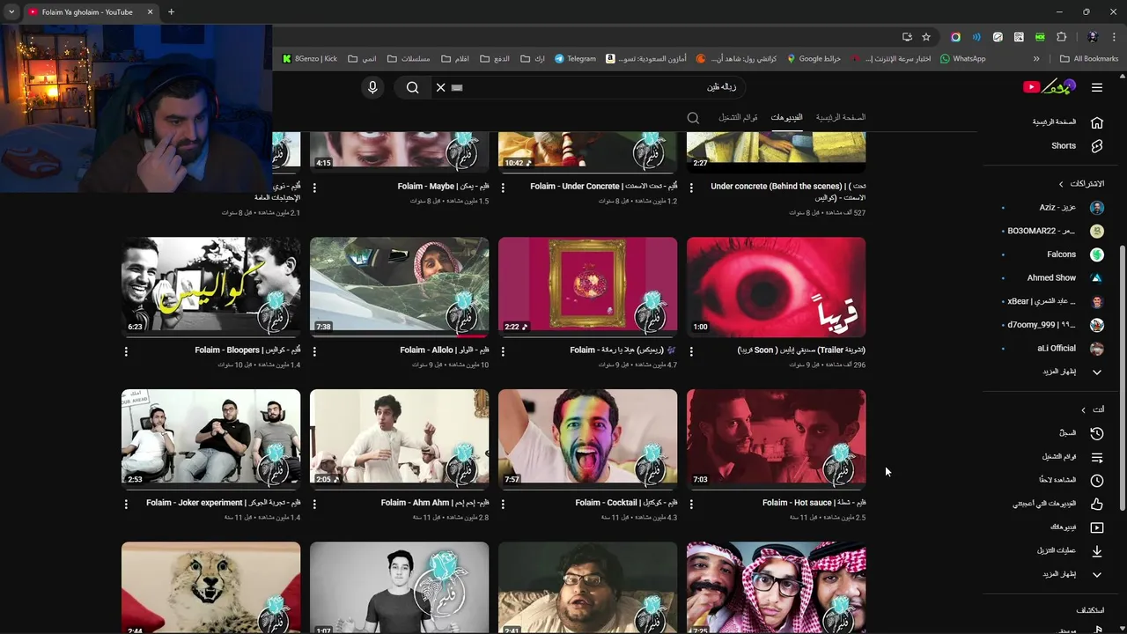Open the red eye Soon trailer thumbnail
Image resolution: width=1127 pixels, height=634 pixels.
pos(776,287)
